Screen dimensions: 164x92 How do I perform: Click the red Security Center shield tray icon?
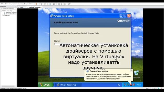[134, 85]
